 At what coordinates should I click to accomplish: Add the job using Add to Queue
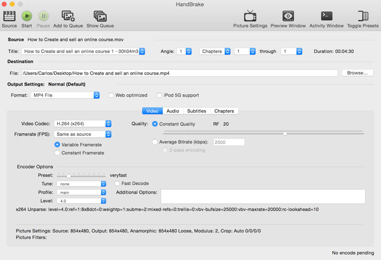pyautogui.click(x=68, y=16)
